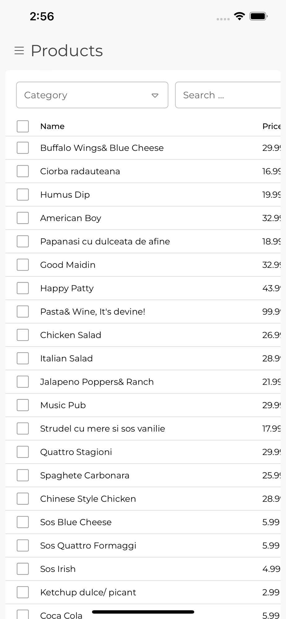Sort by the Name column header
286x619 pixels.
tap(52, 126)
